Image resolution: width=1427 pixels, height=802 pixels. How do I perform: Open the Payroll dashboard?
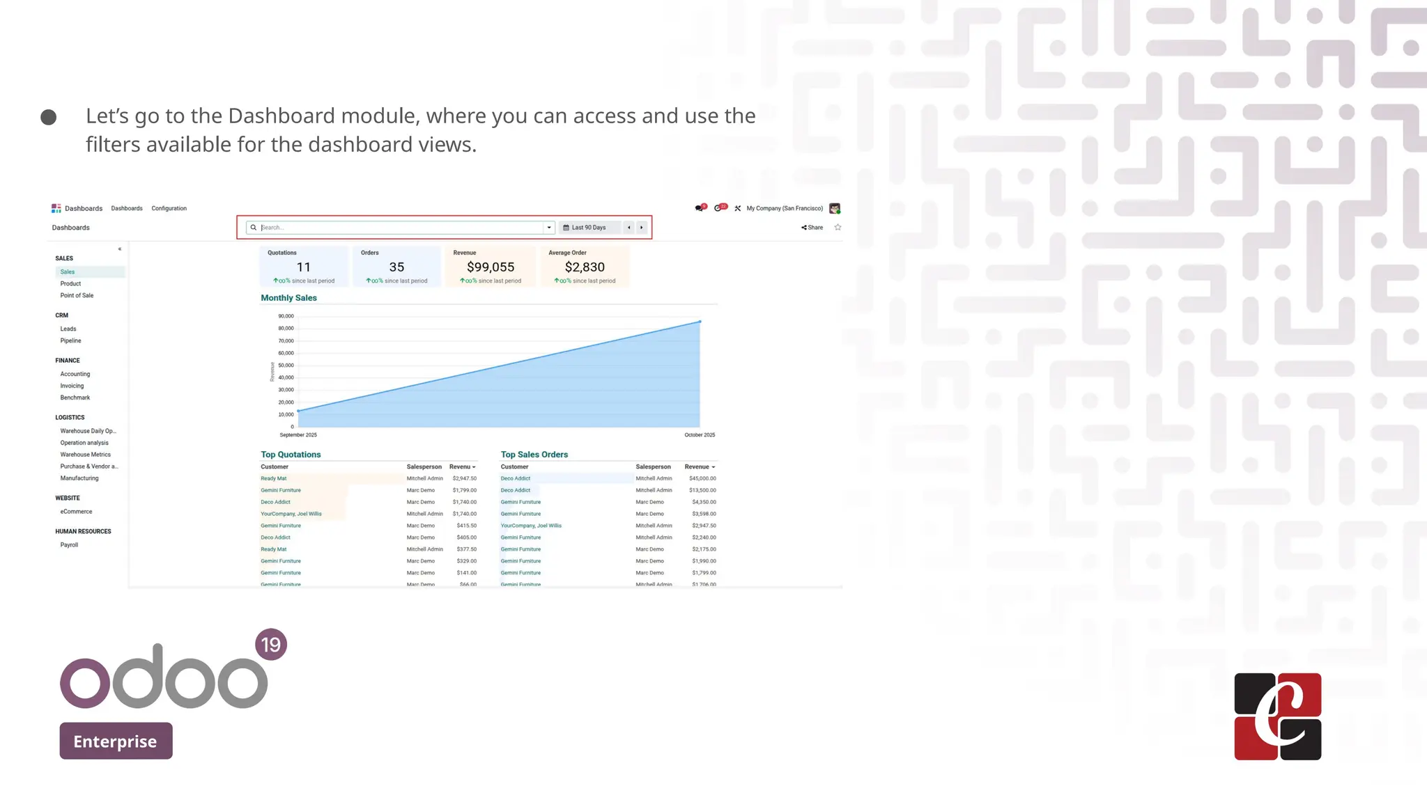pyautogui.click(x=69, y=546)
